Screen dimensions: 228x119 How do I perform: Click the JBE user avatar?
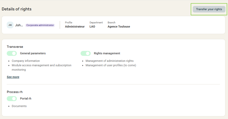pyautogui.click(x=10, y=25)
